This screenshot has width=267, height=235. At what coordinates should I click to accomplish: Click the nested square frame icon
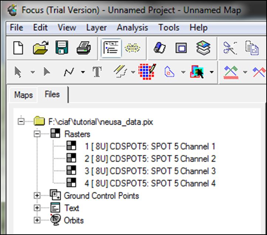181,48
